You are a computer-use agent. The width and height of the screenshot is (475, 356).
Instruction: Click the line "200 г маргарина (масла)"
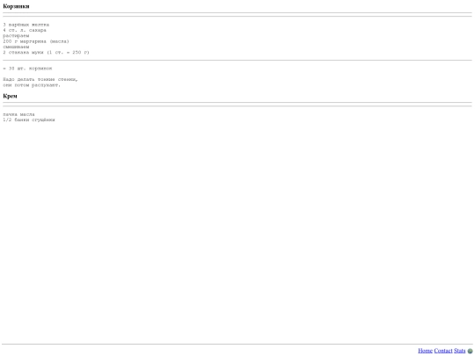(36, 41)
